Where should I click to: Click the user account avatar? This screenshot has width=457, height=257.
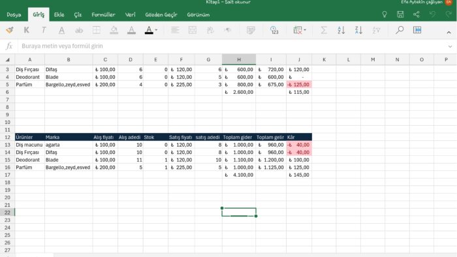point(449,3)
